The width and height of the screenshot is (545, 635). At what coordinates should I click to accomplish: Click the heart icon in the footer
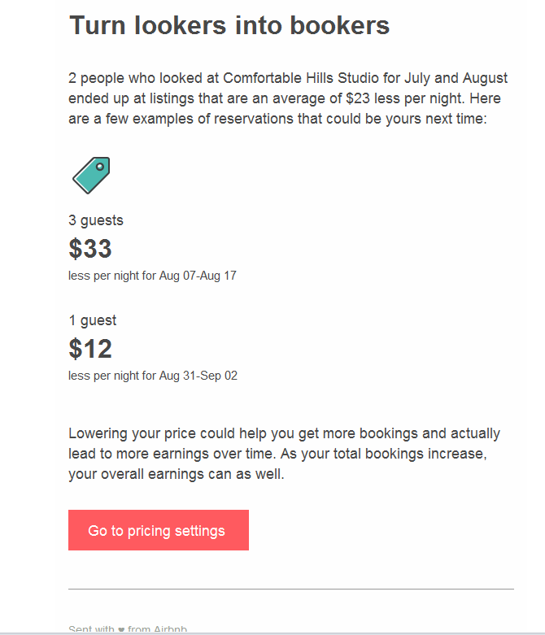pos(121,630)
